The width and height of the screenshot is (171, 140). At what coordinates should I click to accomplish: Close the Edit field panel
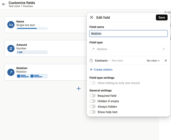click(x=92, y=17)
